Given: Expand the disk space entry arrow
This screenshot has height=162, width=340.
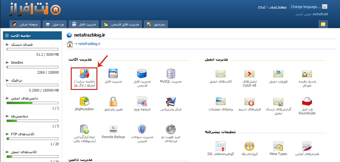Looking at the screenshot, I should pos(7,44).
